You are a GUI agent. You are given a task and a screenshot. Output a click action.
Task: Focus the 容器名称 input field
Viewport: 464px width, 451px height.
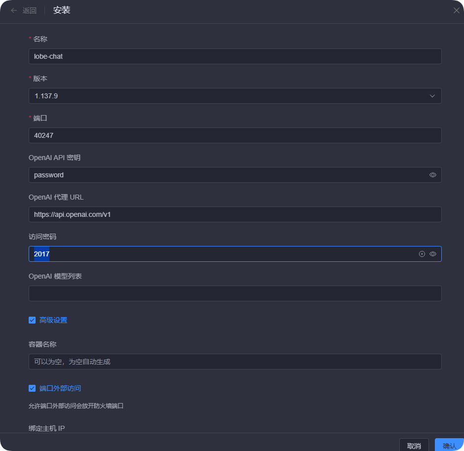click(x=235, y=362)
